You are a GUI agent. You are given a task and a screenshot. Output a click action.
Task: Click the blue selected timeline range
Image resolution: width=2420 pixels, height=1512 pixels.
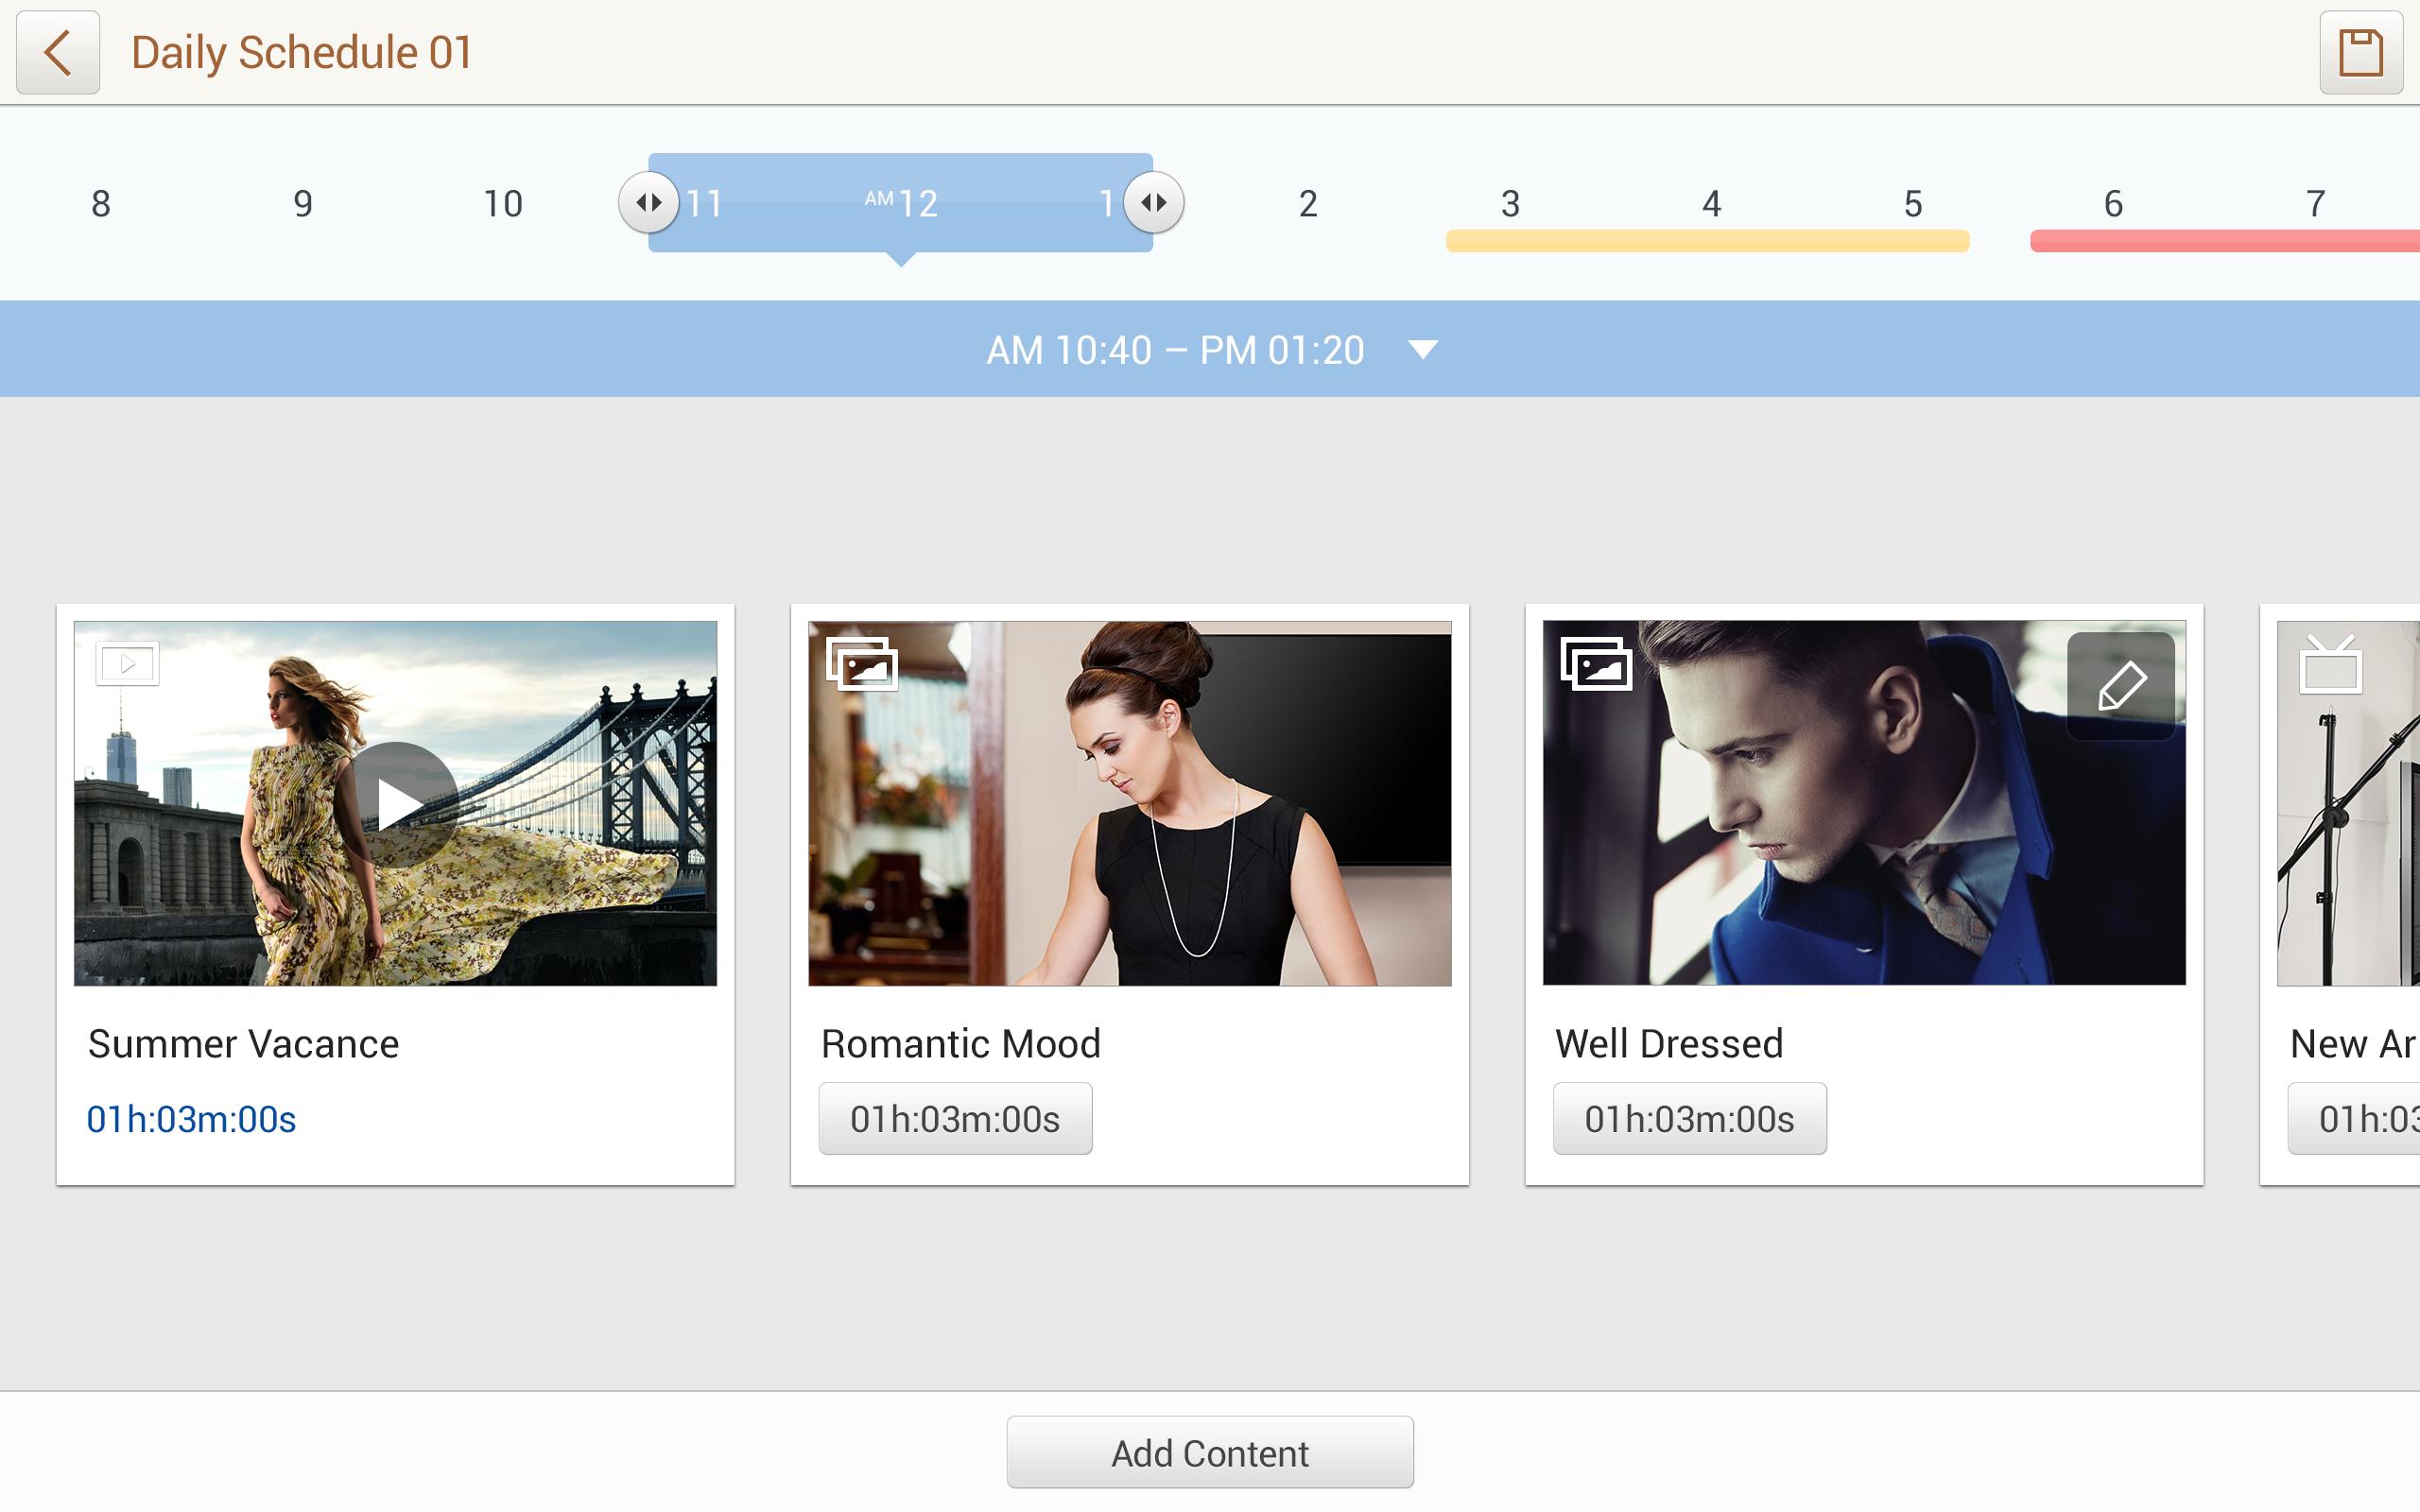(900, 200)
